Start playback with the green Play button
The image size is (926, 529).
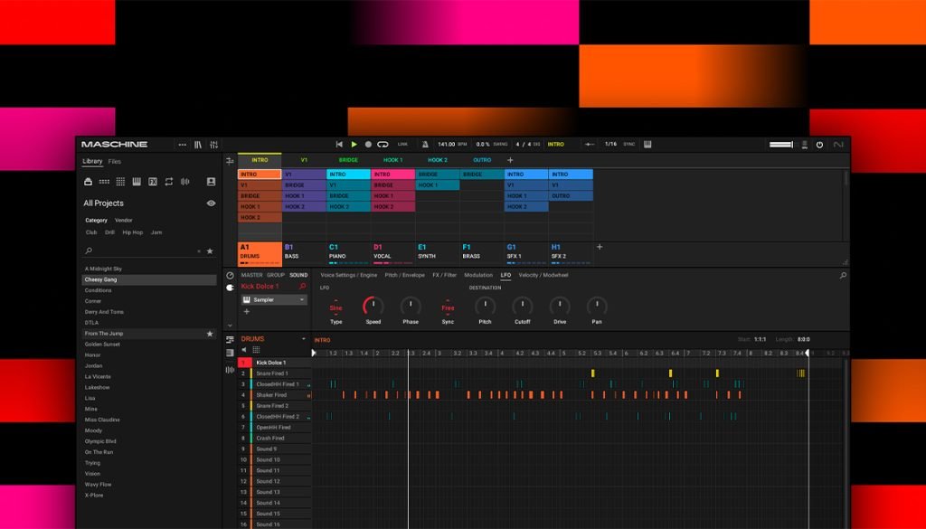354,144
